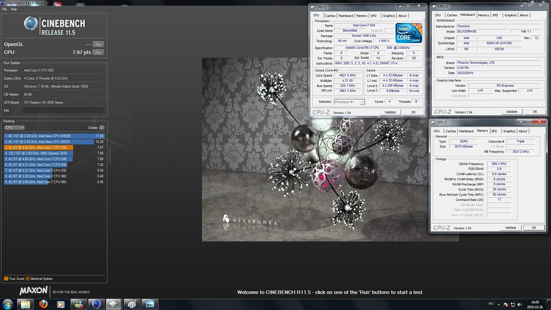Select ranking row AMD Opteron 2435
This screenshot has width=551, height=310.
click(54, 153)
